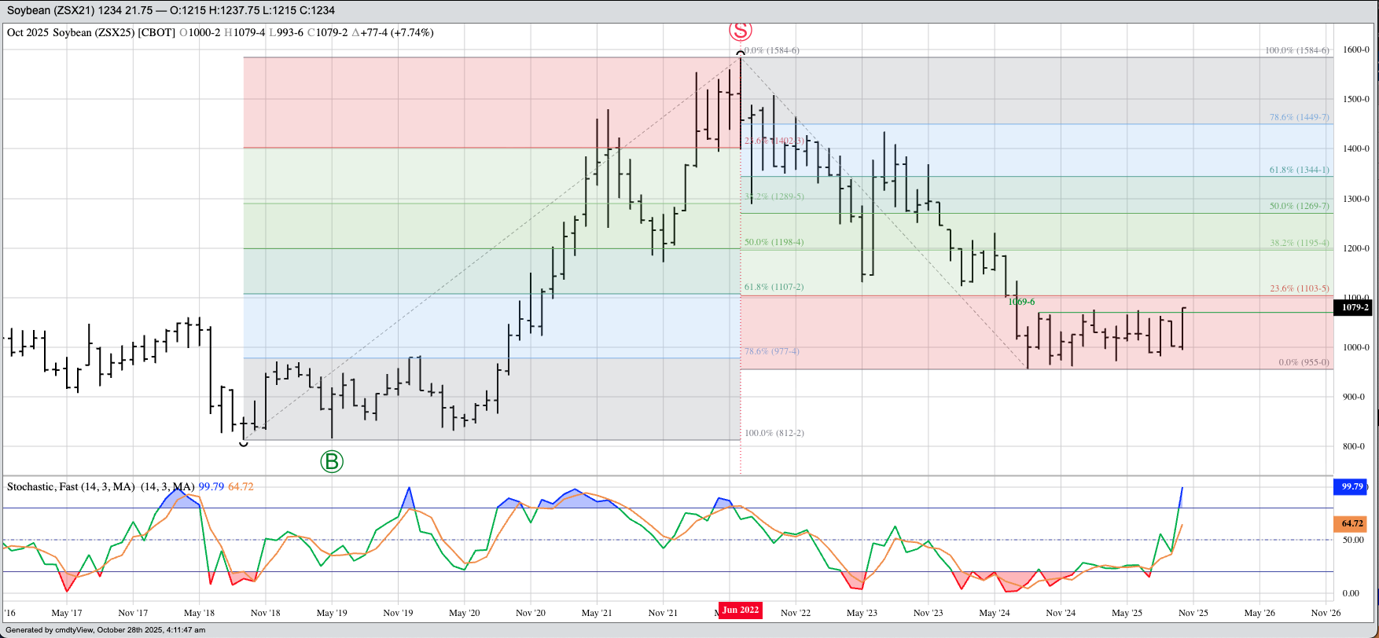Click the 78.6% (1449-7) level label

coord(1299,117)
